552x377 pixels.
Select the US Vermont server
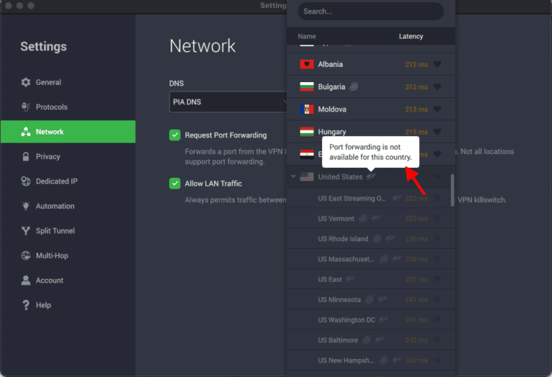tap(371, 219)
